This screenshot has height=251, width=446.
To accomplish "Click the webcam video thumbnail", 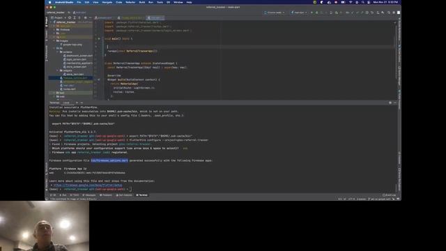I will 45,226.
